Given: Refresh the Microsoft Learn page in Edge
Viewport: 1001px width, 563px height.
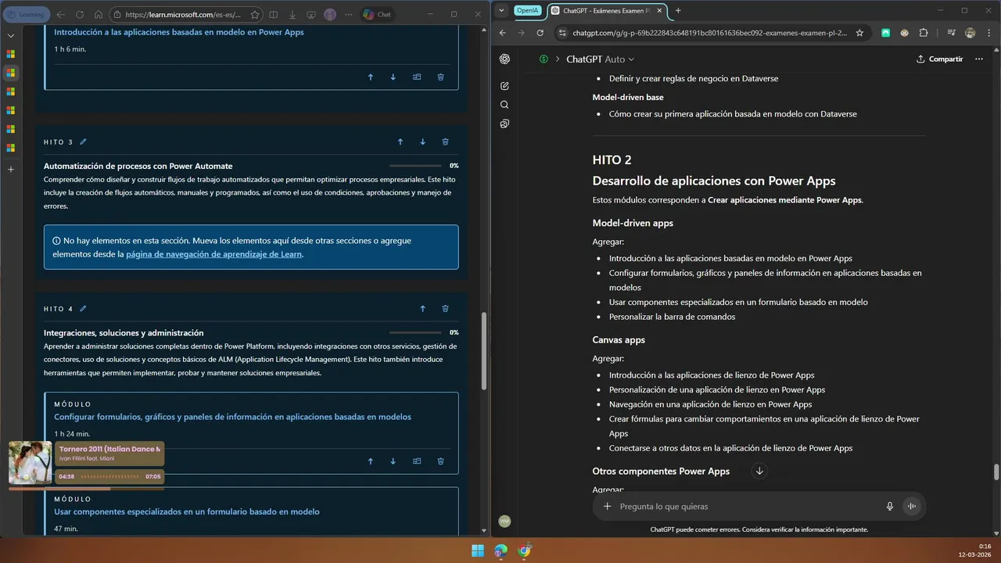Looking at the screenshot, I should pyautogui.click(x=79, y=14).
